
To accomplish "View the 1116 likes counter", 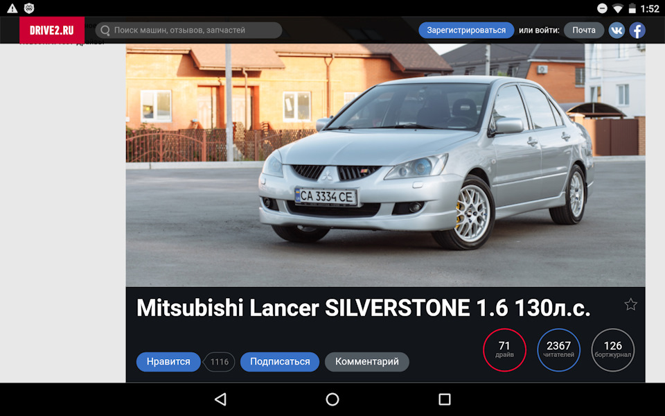I will [x=220, y=362].
